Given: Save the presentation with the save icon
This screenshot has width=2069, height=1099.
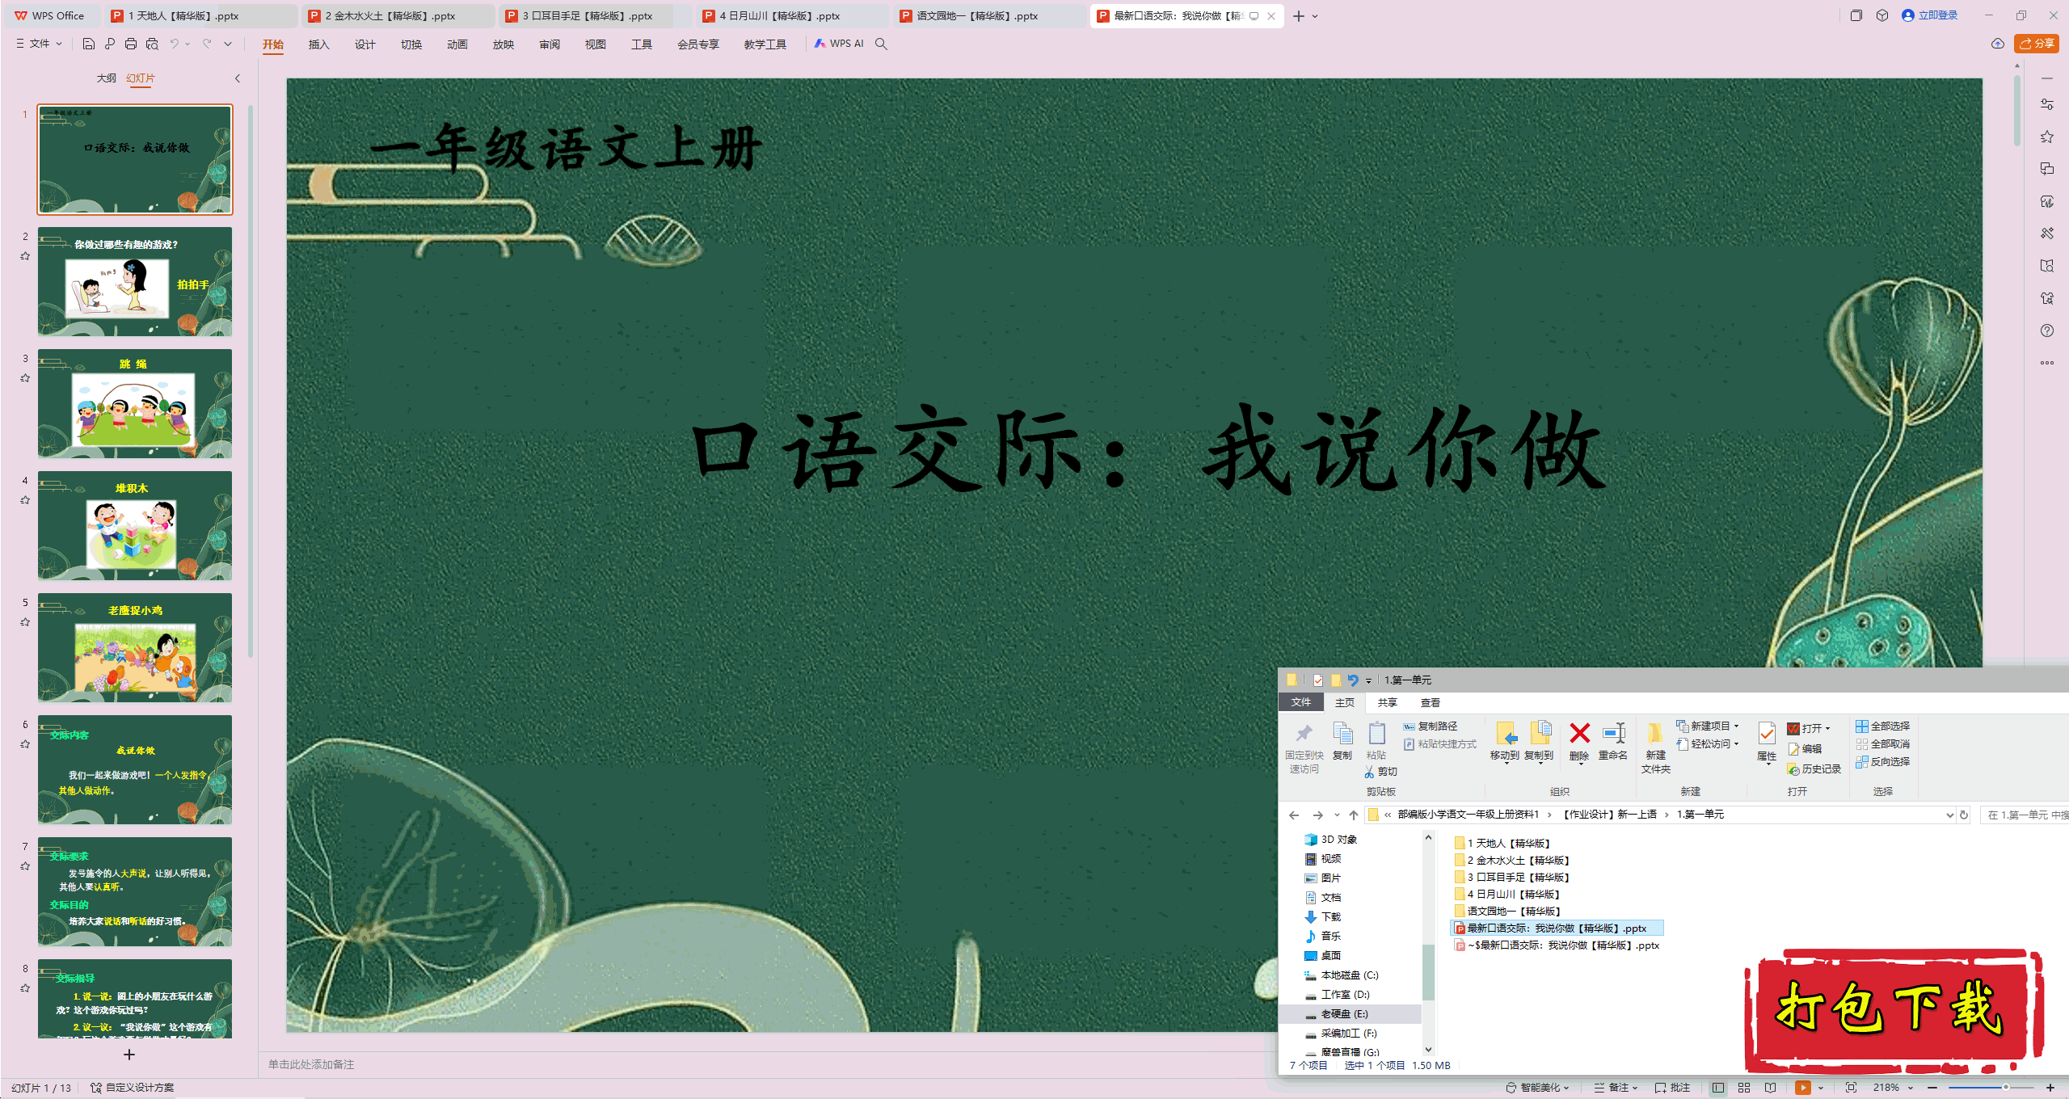Looking at the screenshot, I should [89, 44].
